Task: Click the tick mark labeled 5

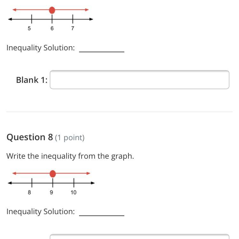Action: 31,19
